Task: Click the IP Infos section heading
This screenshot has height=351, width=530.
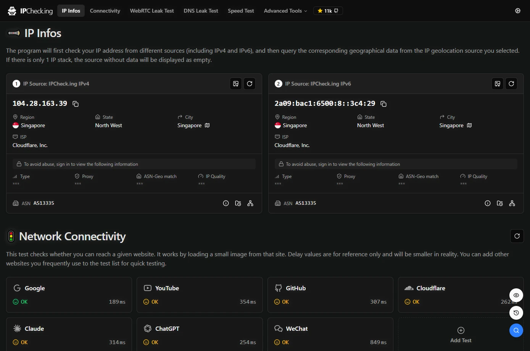Action: tap(43, 33)
